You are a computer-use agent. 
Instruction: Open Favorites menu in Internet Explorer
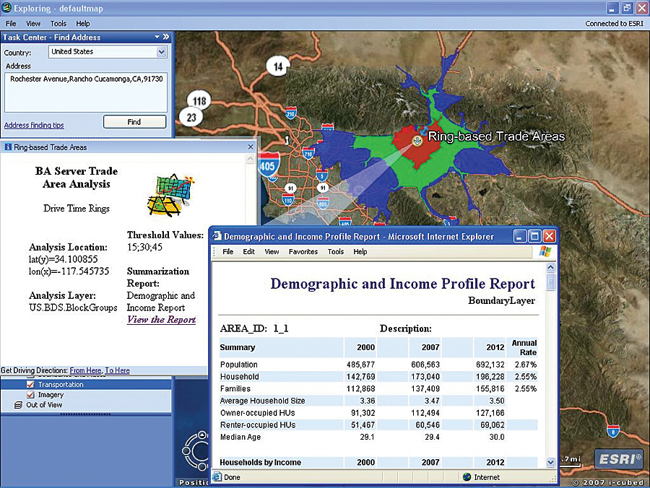[x=303, y=251]
